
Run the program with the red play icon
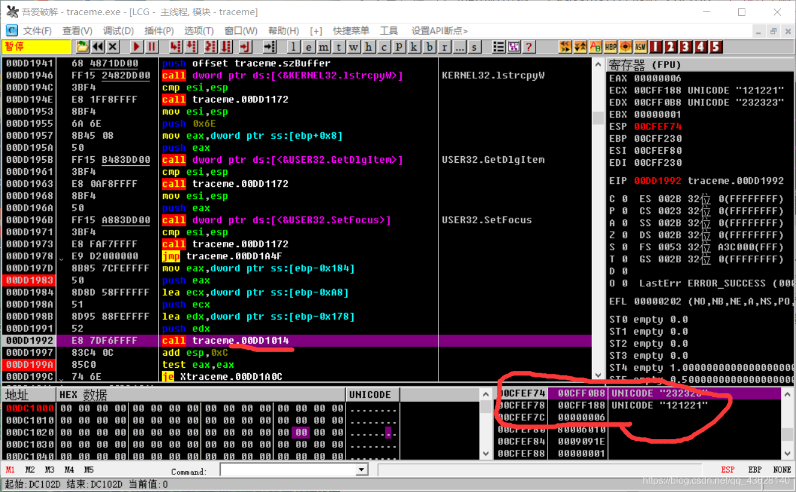137,46
